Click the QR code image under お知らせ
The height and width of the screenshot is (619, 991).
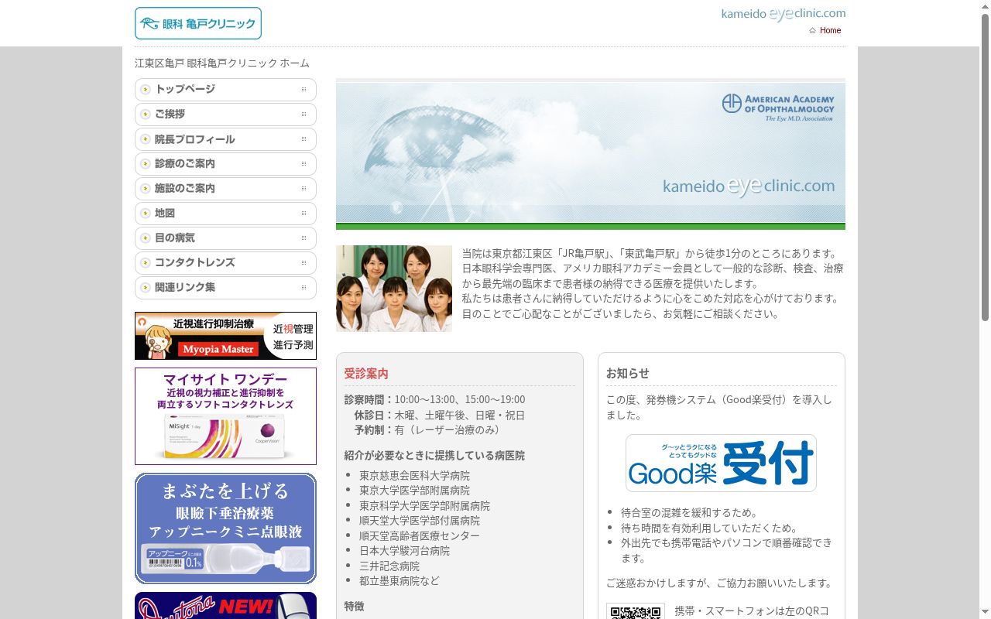[x=636, y=611]
